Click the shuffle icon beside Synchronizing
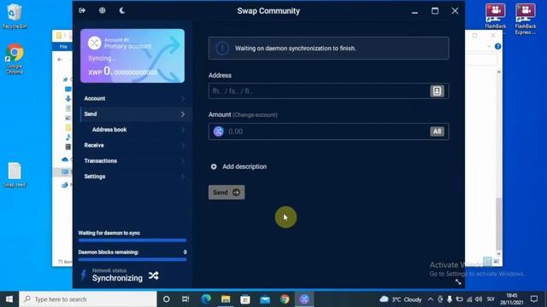This screenshot has height=307, width=547. (x=154, y=275)
